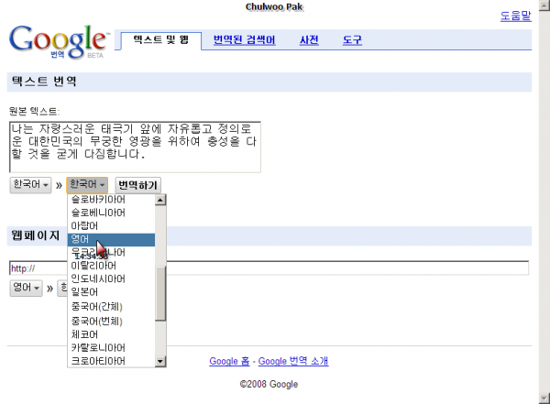This screenshot has width=550, height=404.
Task: Open the 사전 dictionary tab
Action: [x=309, y=39]
